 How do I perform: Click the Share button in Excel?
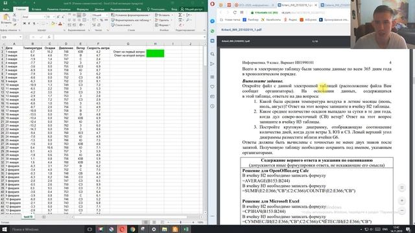tap(191, 9)
